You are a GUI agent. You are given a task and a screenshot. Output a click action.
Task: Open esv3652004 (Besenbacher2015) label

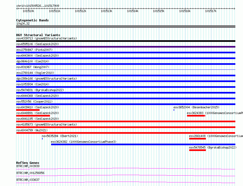click(x=196, y=107)
